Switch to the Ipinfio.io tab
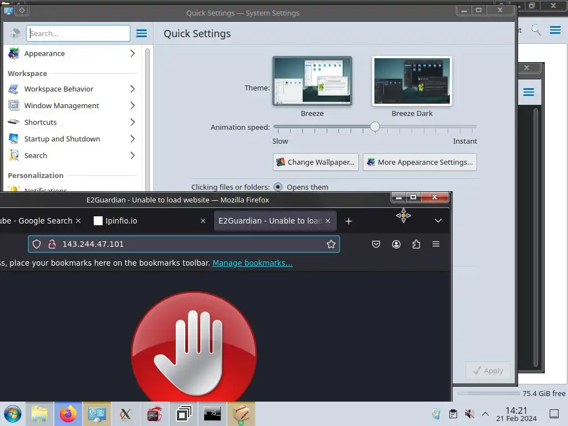Viewport: 568px width, 426px height. point(149,221)
